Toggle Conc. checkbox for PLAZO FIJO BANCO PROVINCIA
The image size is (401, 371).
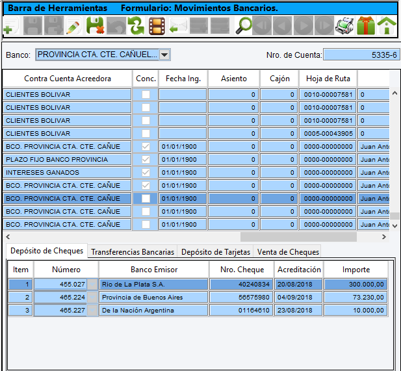pyautogui.click(x=146, y=160)
